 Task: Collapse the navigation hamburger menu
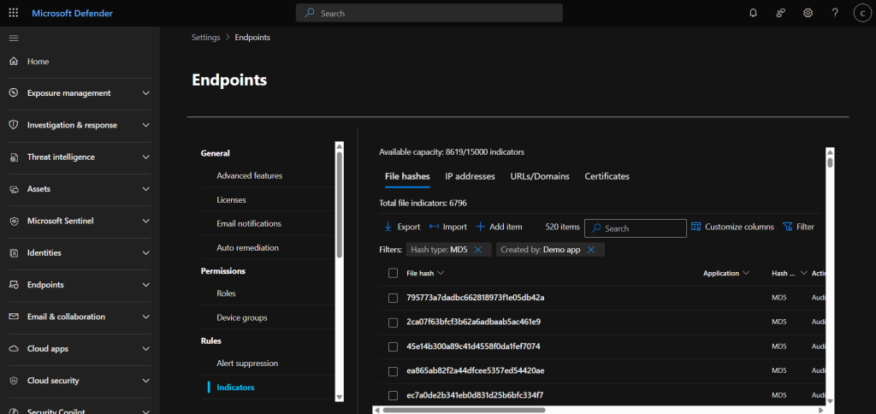[14, 38]
